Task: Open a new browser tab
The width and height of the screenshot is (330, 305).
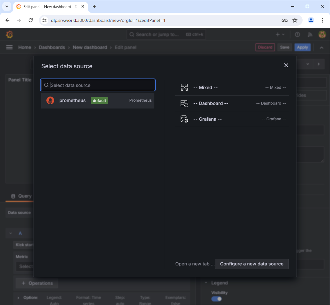Action: pyautogui.click(x=94, y=6)
